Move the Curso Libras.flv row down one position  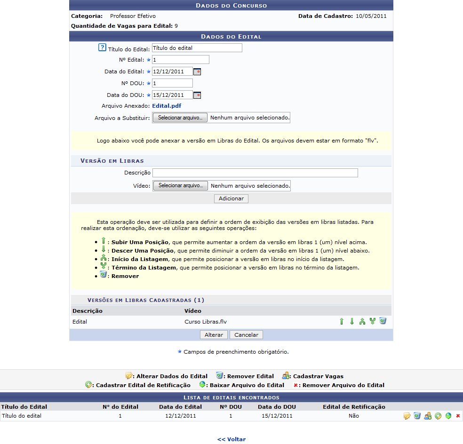[x=351, y=322]
